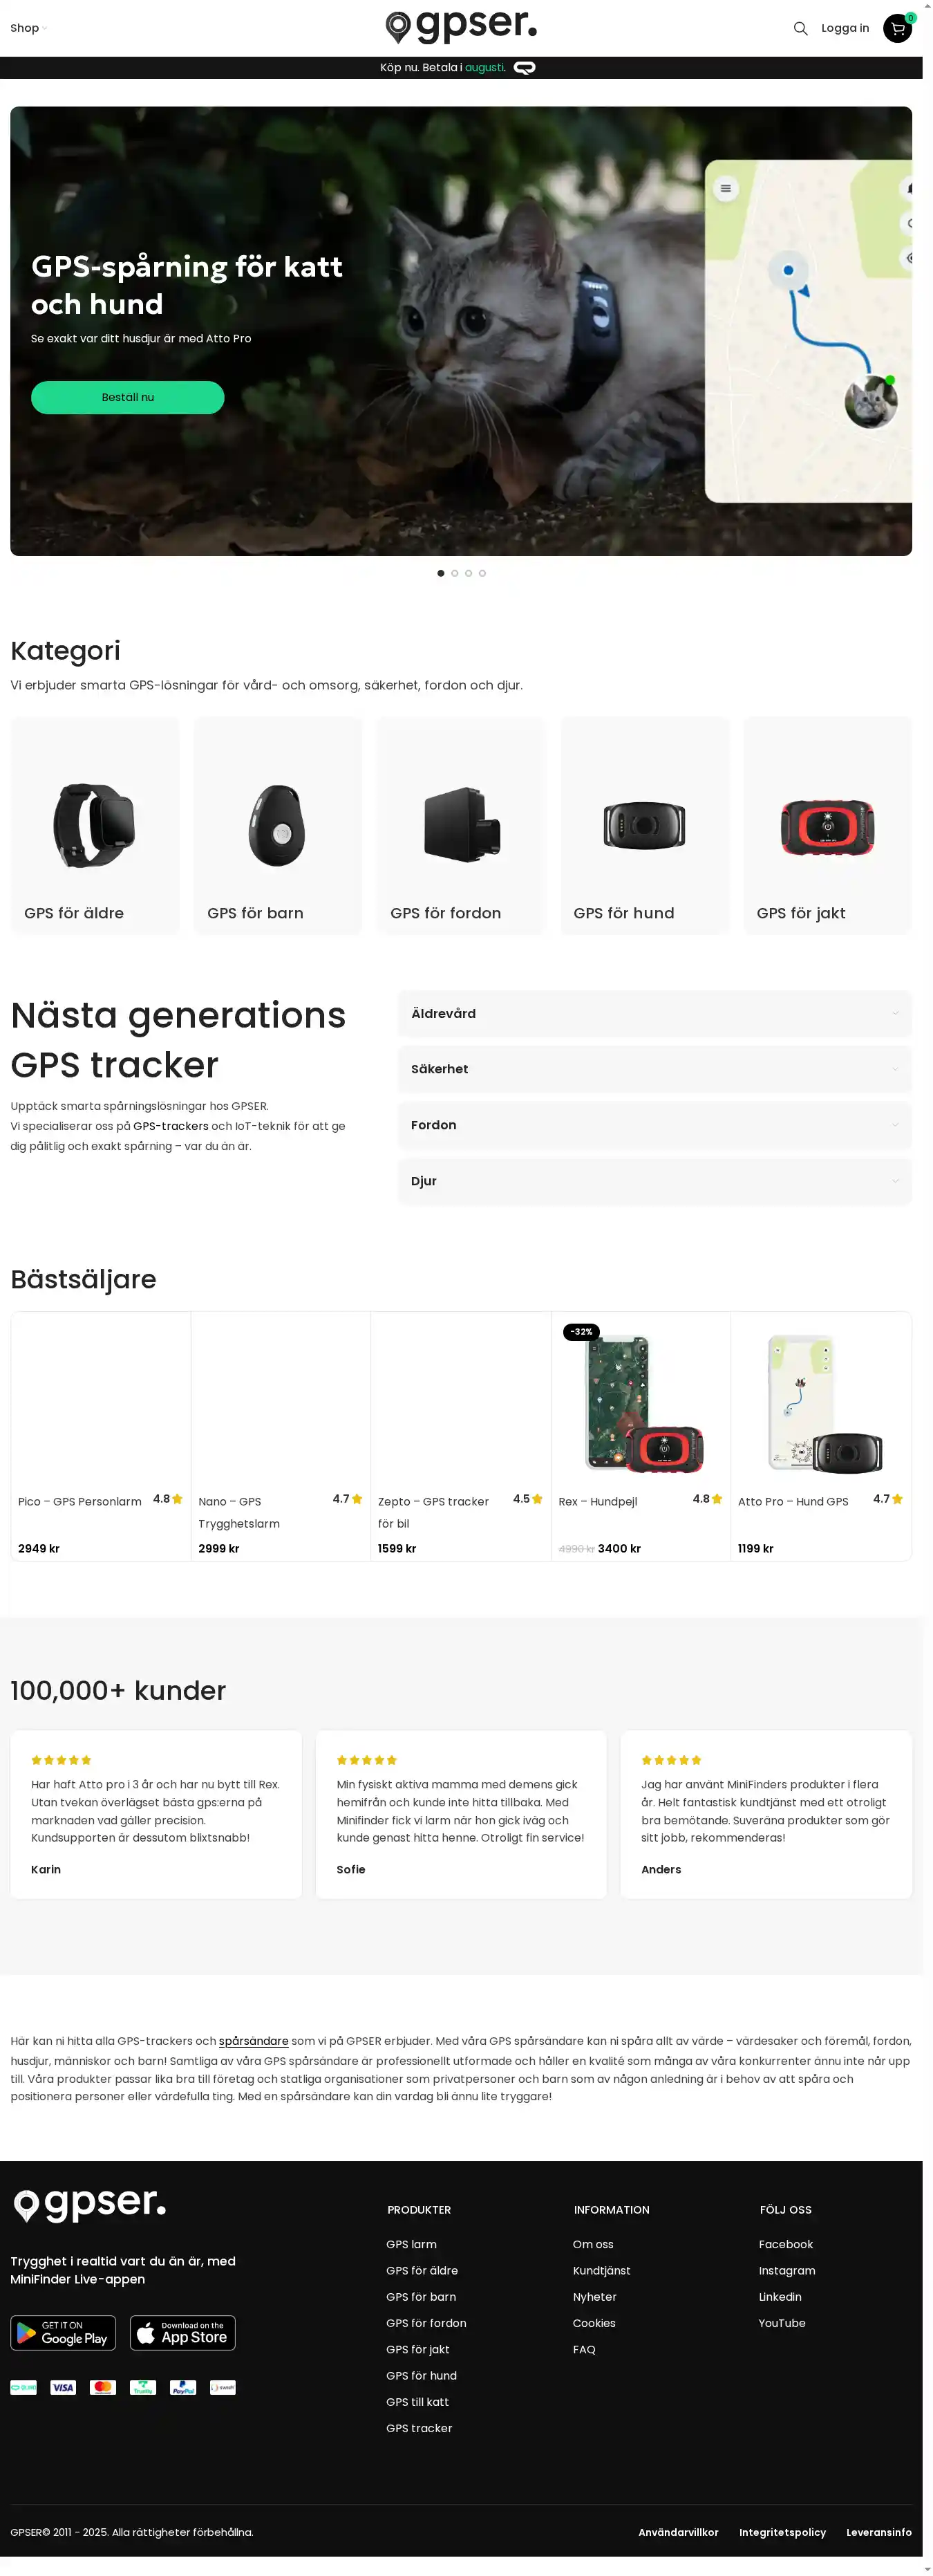
Task: Click the Mastercard payment icon
Action: (x=103, y=2388)
